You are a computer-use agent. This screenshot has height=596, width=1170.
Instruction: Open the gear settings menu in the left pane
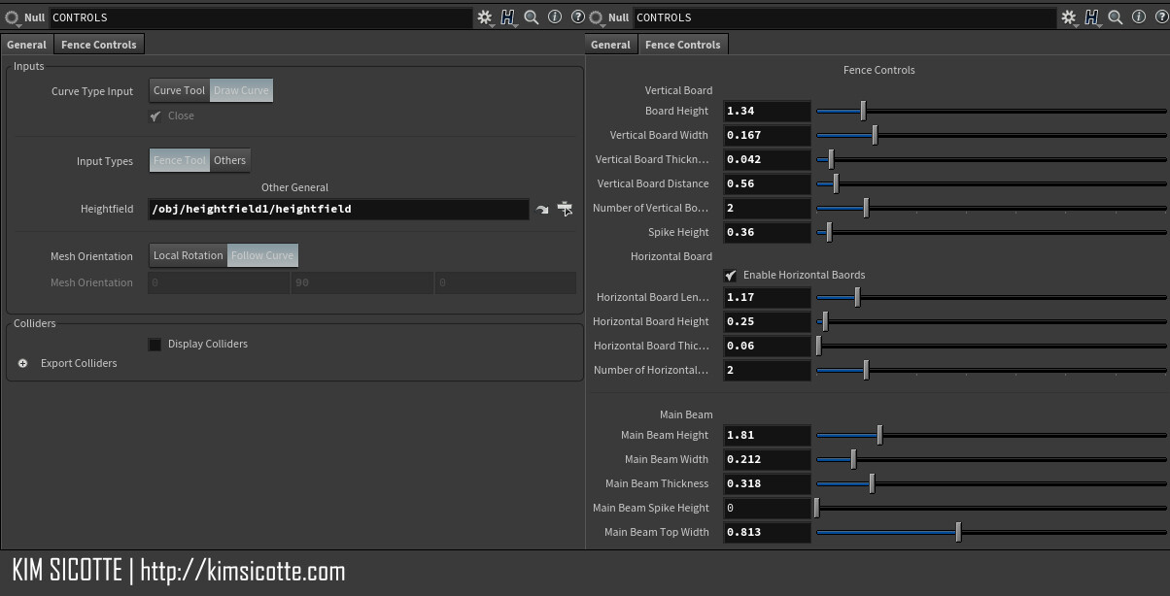point(485,17)
